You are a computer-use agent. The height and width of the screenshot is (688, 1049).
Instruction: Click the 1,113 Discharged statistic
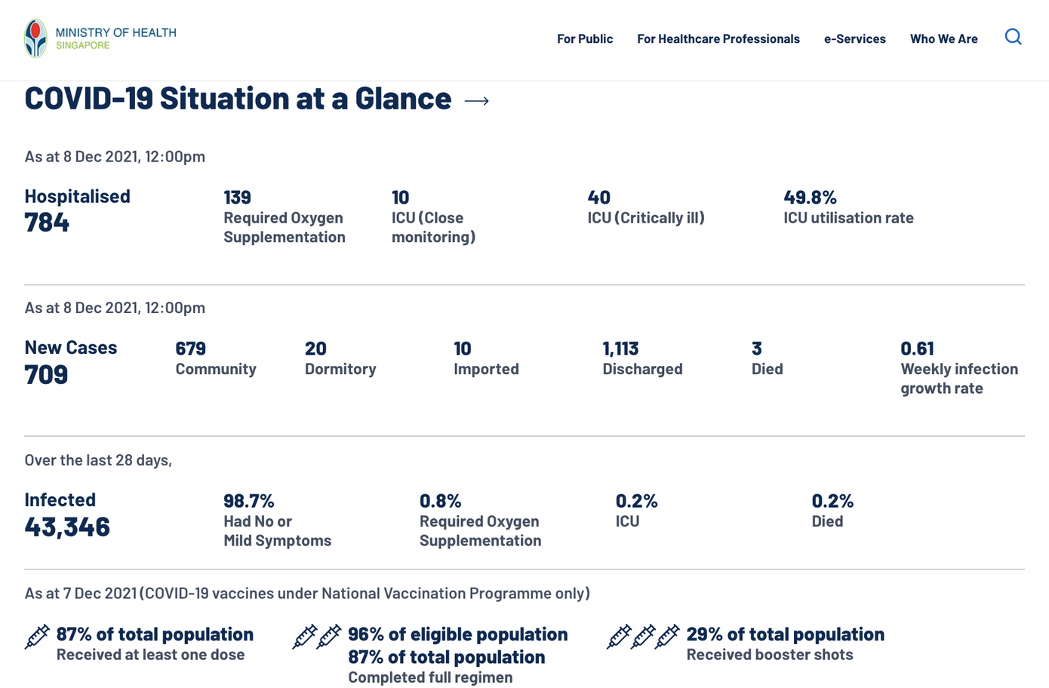[x=620, y=349]
